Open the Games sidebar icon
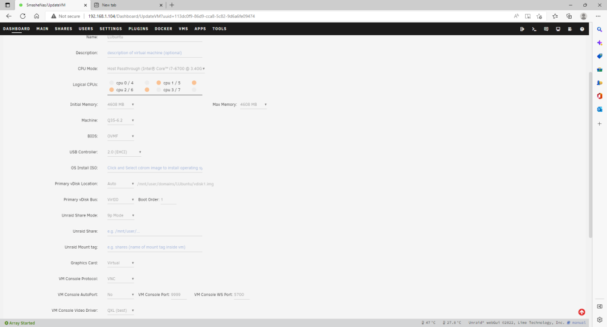The width and height of the screenshot is (607, 327). tap(600, 83)
